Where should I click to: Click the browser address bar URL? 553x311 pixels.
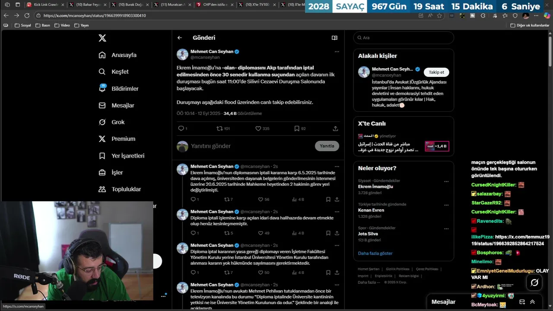pyautogui.click(x=95, y=16)
